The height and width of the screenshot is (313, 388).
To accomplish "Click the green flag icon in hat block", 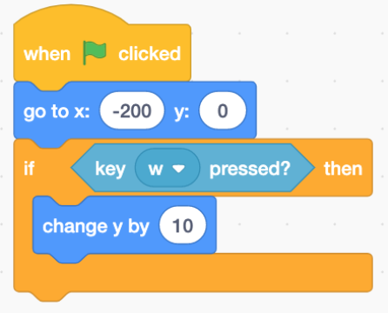I will point(95,53).
